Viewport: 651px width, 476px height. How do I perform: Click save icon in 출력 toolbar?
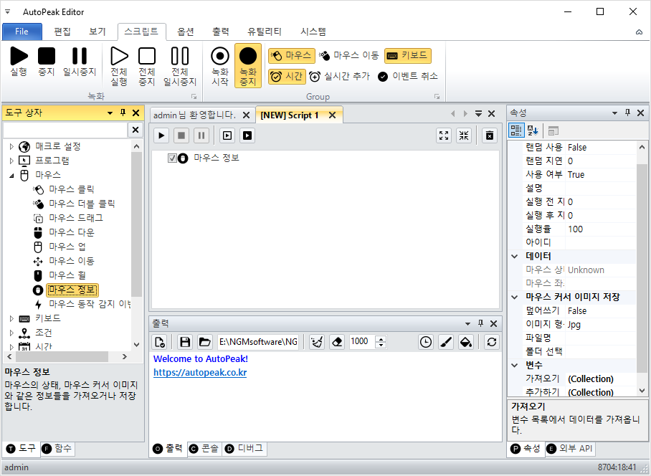click(185, 342)
